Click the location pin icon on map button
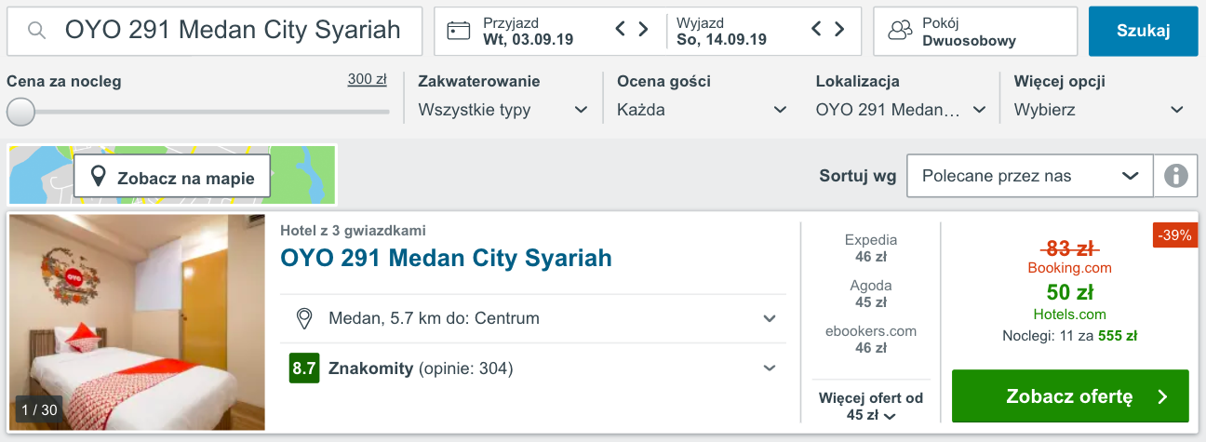The height and width of the screenshot is (442, 1206). point(98,177)
